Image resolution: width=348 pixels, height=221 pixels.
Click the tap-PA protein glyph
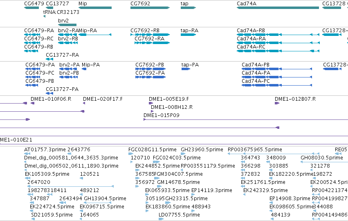pos(186,69)
